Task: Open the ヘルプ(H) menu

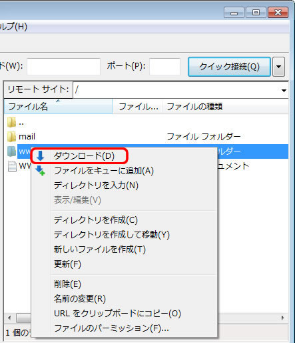Action: (13, 27)
